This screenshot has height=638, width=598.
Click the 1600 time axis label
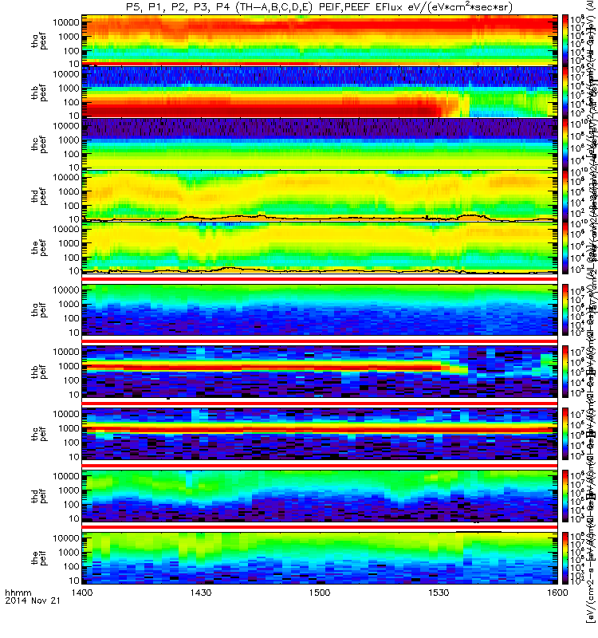[557, 593]
